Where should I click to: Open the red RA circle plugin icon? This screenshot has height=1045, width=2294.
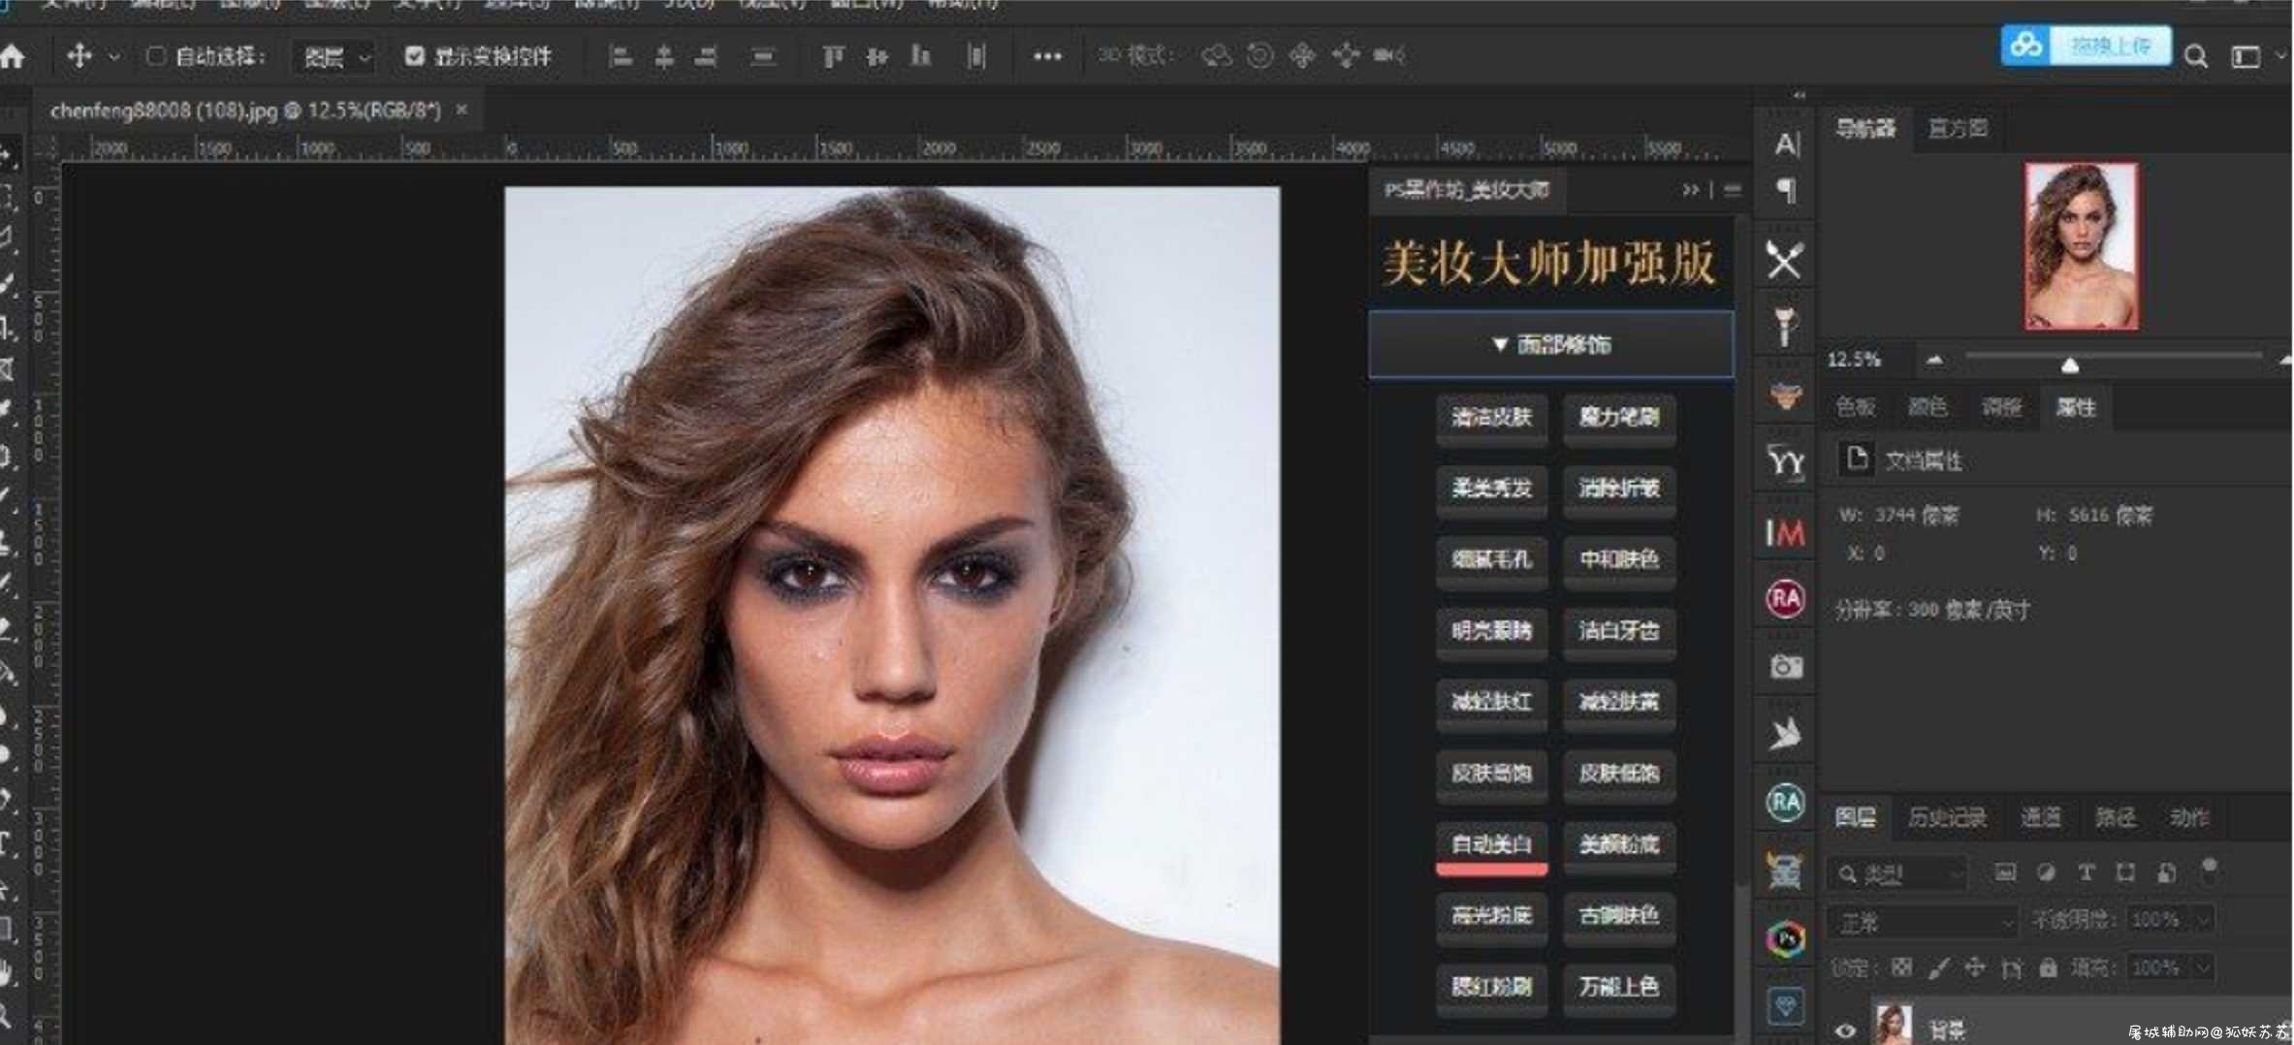pos(1785,599)
